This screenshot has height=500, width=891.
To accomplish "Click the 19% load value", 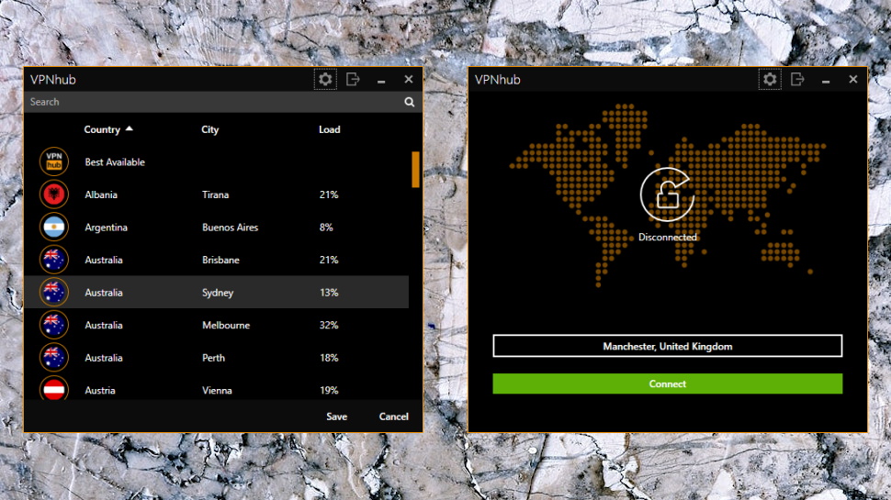I will (x=329, y=391).
